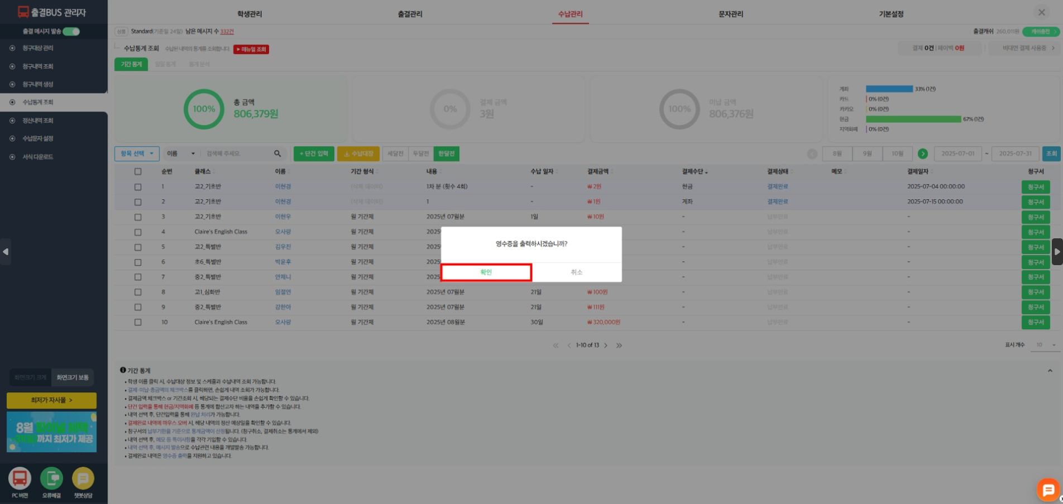
Task: Collapse the left sidebar arrow
Action: click(6, 252)
